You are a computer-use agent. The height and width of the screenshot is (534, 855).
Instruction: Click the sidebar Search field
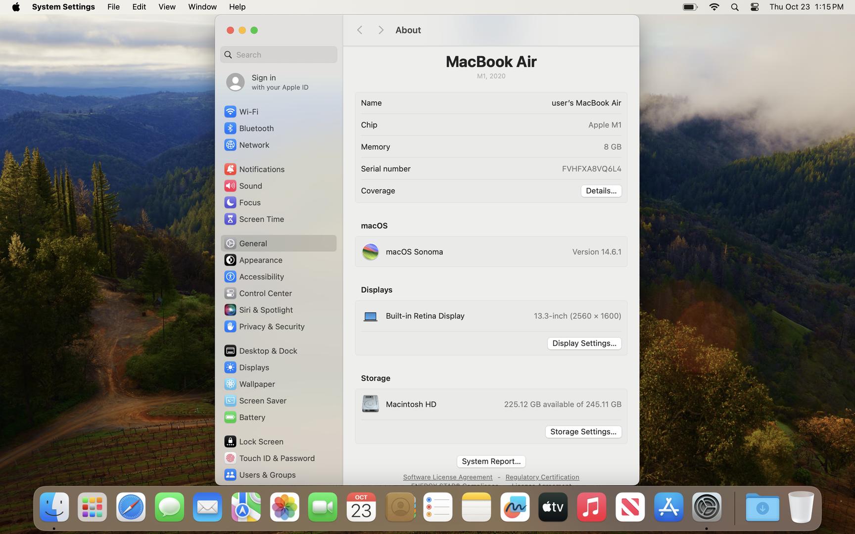pos(279,55)
